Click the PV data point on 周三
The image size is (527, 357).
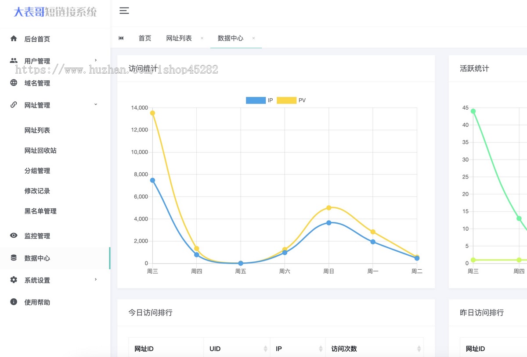[152, 113]
